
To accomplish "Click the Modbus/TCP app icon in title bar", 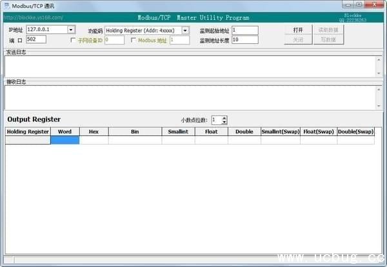I will pos(7,5).
